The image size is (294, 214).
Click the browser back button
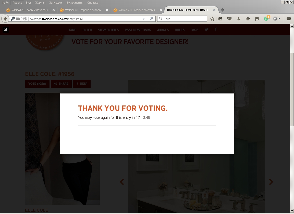pos(5,19)
